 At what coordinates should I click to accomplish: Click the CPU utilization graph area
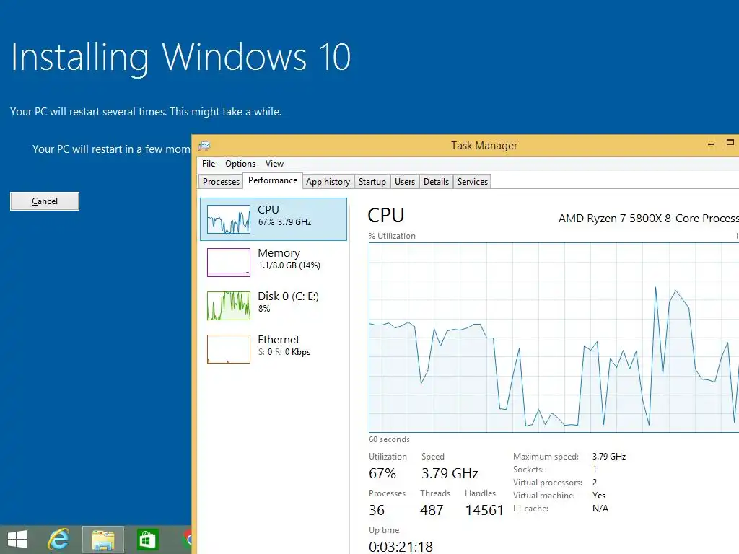click(x=554, y=338)
